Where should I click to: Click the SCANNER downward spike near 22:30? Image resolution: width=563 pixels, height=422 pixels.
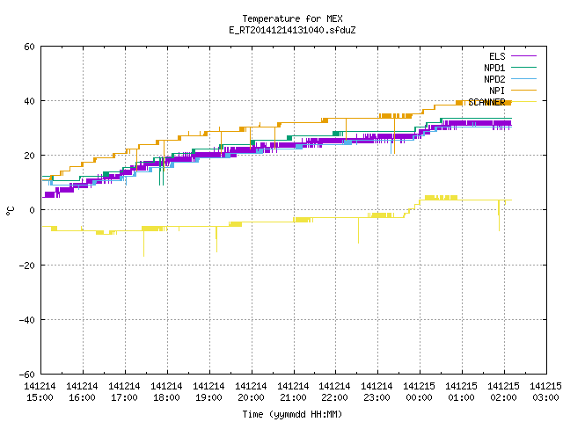coord(358,230)
